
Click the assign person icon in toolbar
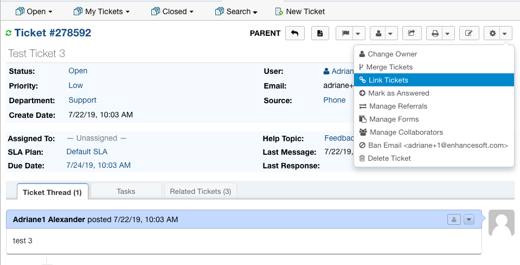pyautogui.click(x=378, y=34)
